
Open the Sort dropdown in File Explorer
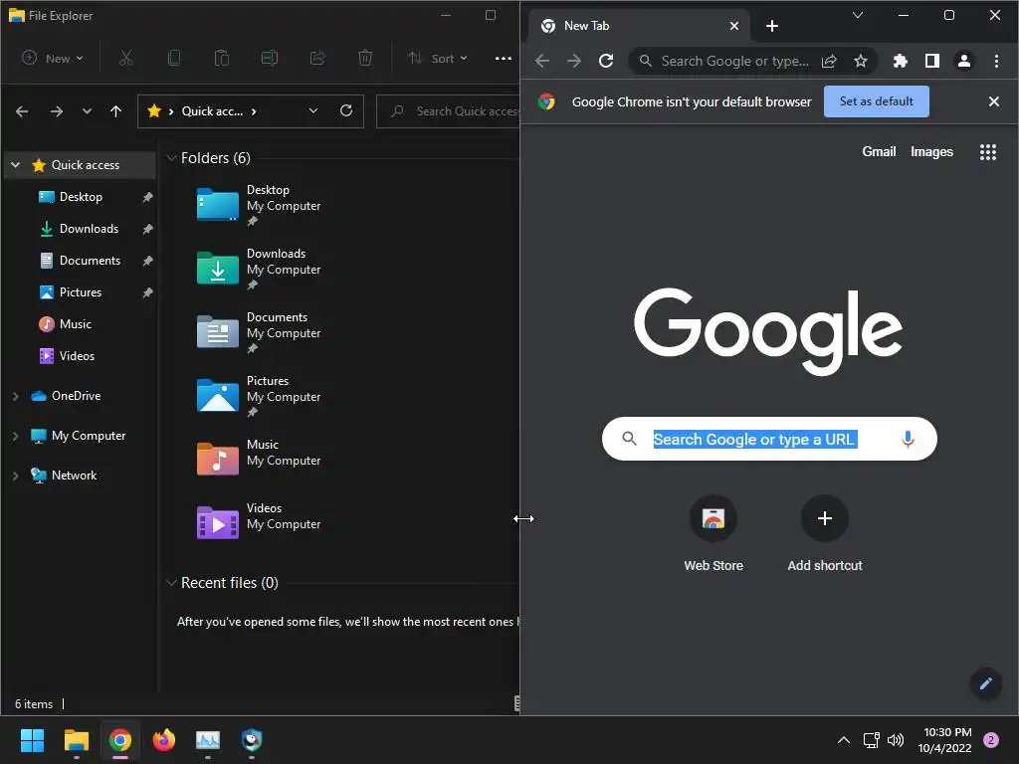point(438,59)
